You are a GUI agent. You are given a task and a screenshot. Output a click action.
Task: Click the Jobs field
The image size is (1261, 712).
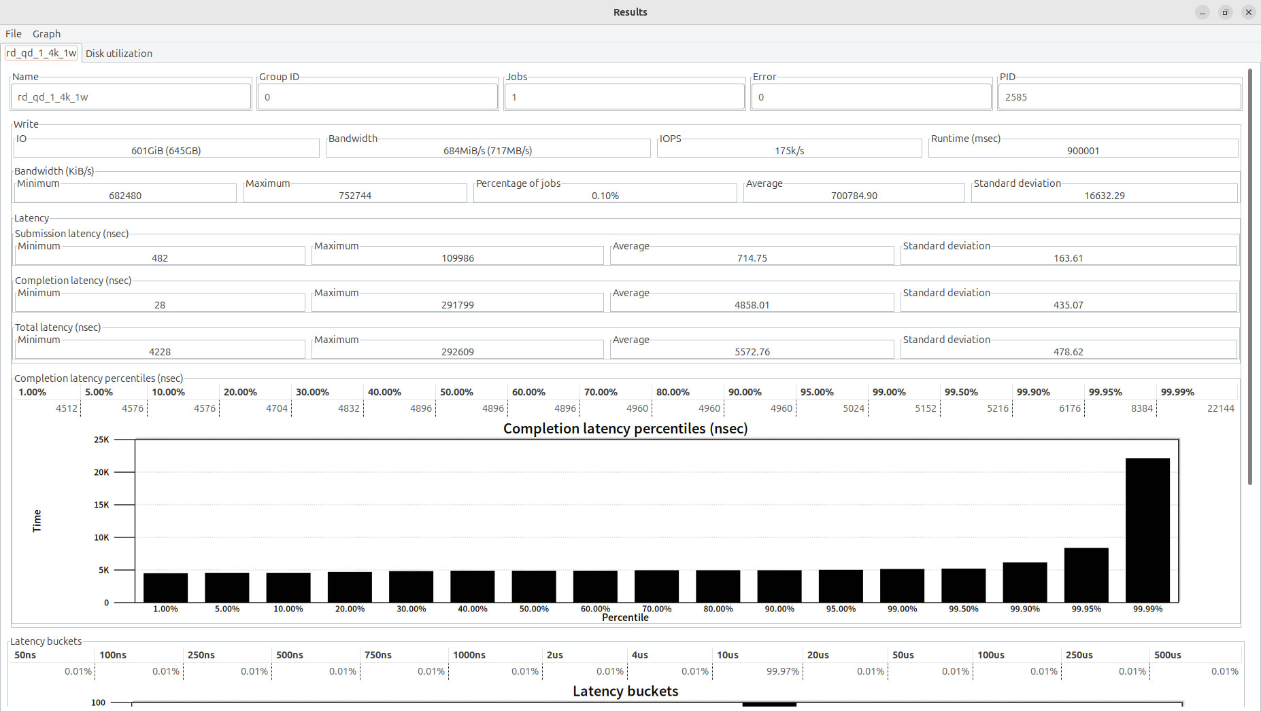tap(624, 97)
